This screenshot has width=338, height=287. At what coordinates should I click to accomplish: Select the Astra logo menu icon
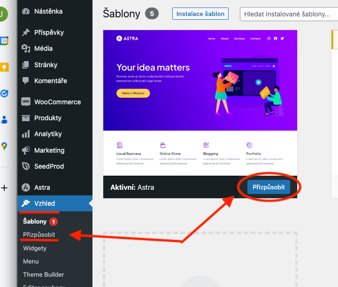26,187
